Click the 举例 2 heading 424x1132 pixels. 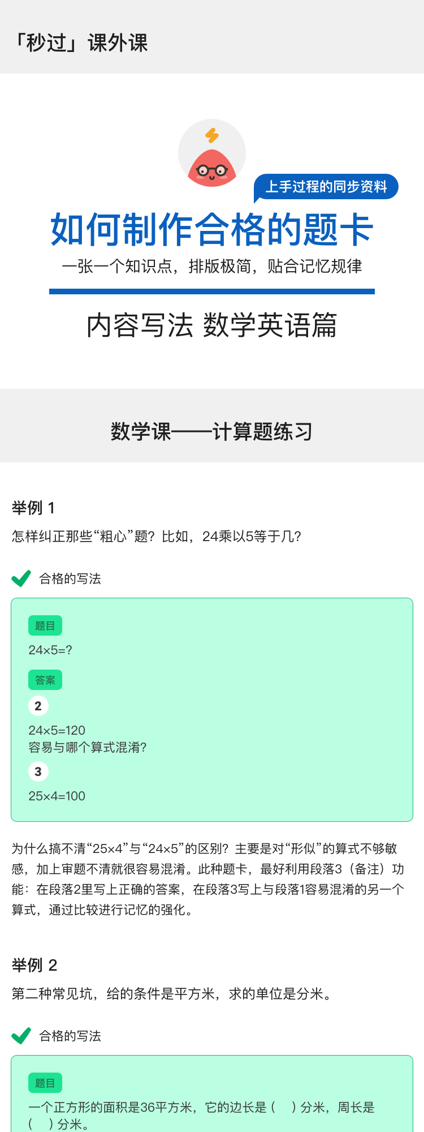(x=34, y=965)
